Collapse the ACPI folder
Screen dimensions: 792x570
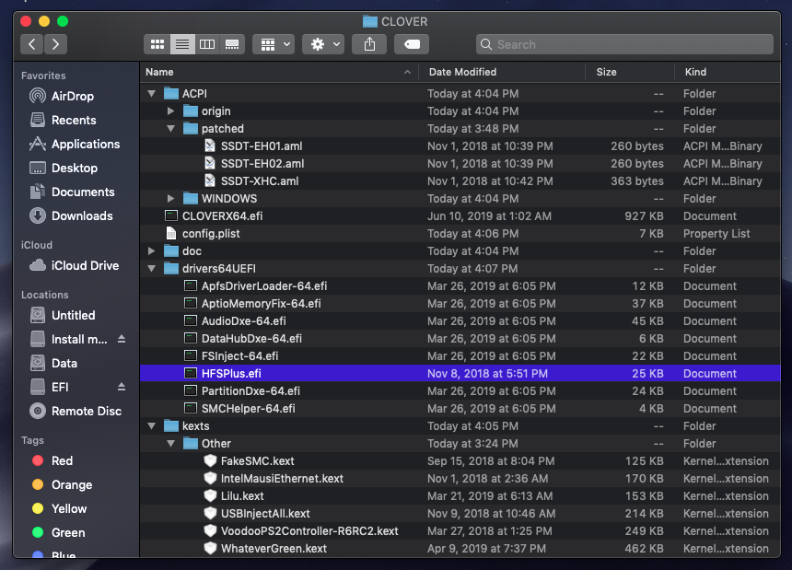pos(152,93)
